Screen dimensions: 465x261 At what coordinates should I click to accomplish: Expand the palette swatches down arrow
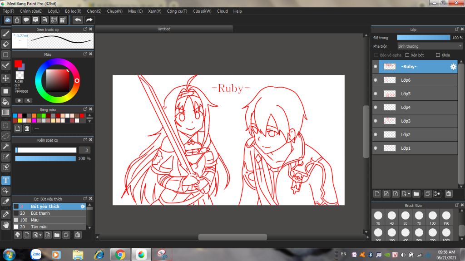pos(89,121)
